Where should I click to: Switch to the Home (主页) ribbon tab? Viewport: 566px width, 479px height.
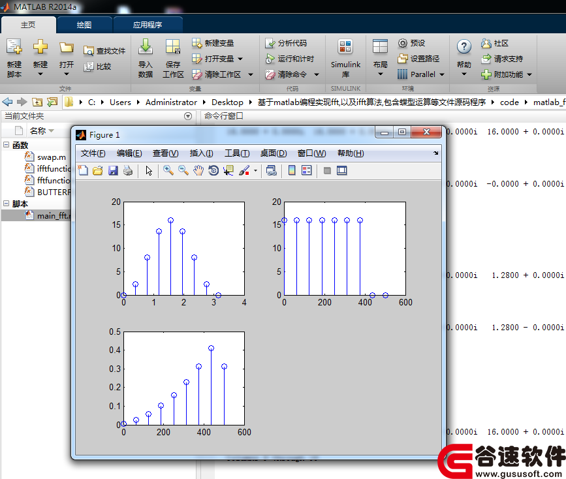tap(28, 25)
